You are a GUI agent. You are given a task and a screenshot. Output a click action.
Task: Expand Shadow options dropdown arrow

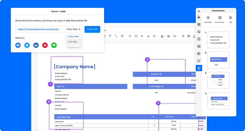(x=170, y=36)
